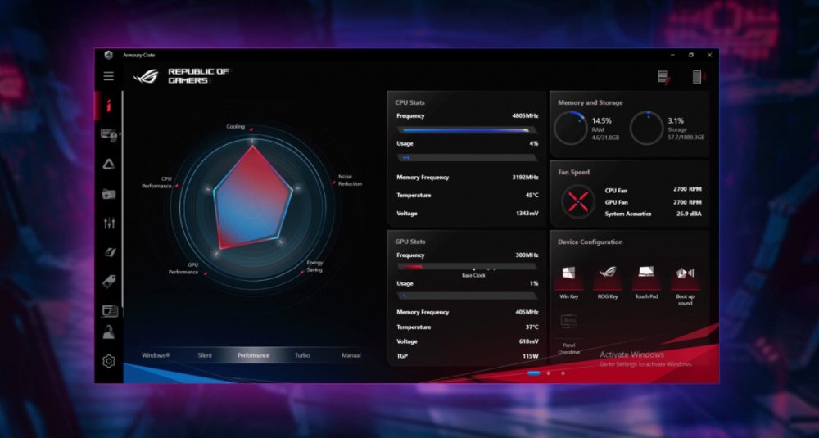
Task: Go to the second dashboard page dot
Action: 549,373
